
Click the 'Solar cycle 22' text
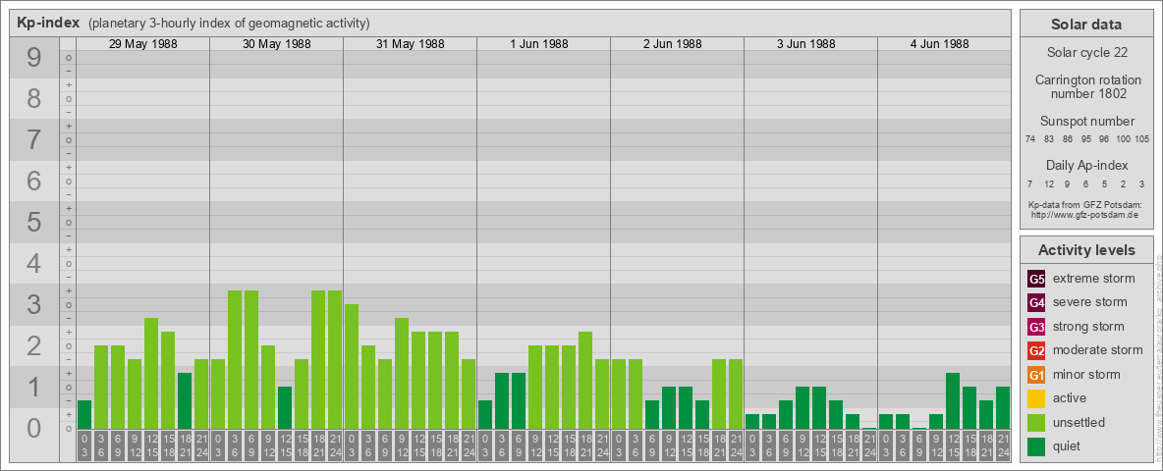pyautogui.click(x=1086, y=53)
